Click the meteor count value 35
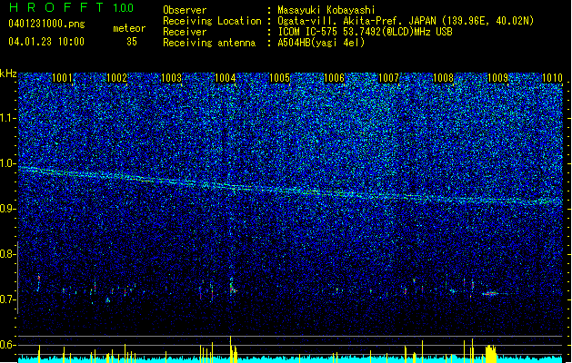Screen dimensions: 572x363 click(132, 42)
